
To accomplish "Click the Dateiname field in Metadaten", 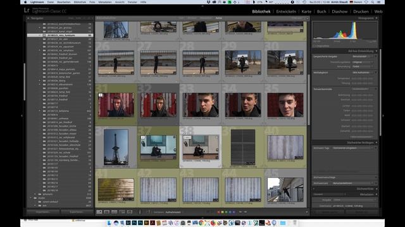I will [353, 206].
